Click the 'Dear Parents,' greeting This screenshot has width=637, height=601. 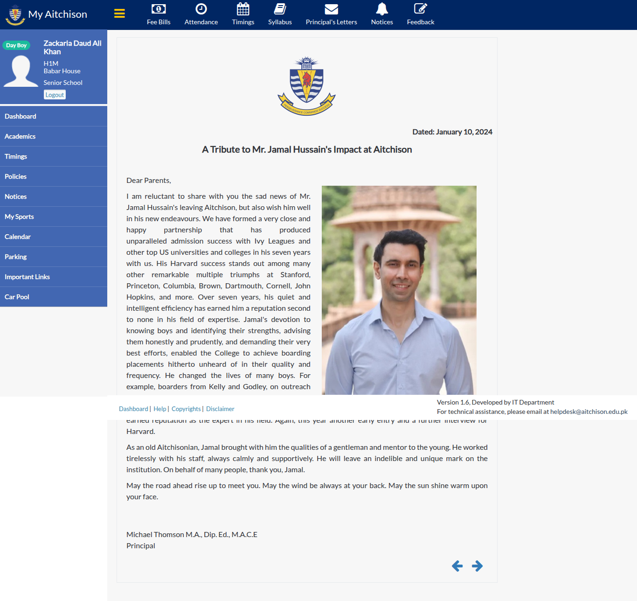coord(149,181)
